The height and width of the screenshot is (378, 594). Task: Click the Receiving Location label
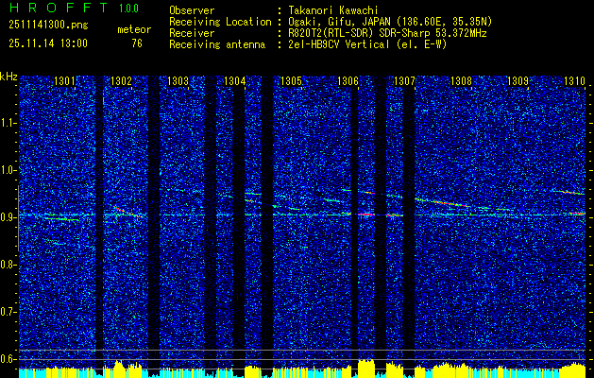pyautogui.click(x=220, y=22)
